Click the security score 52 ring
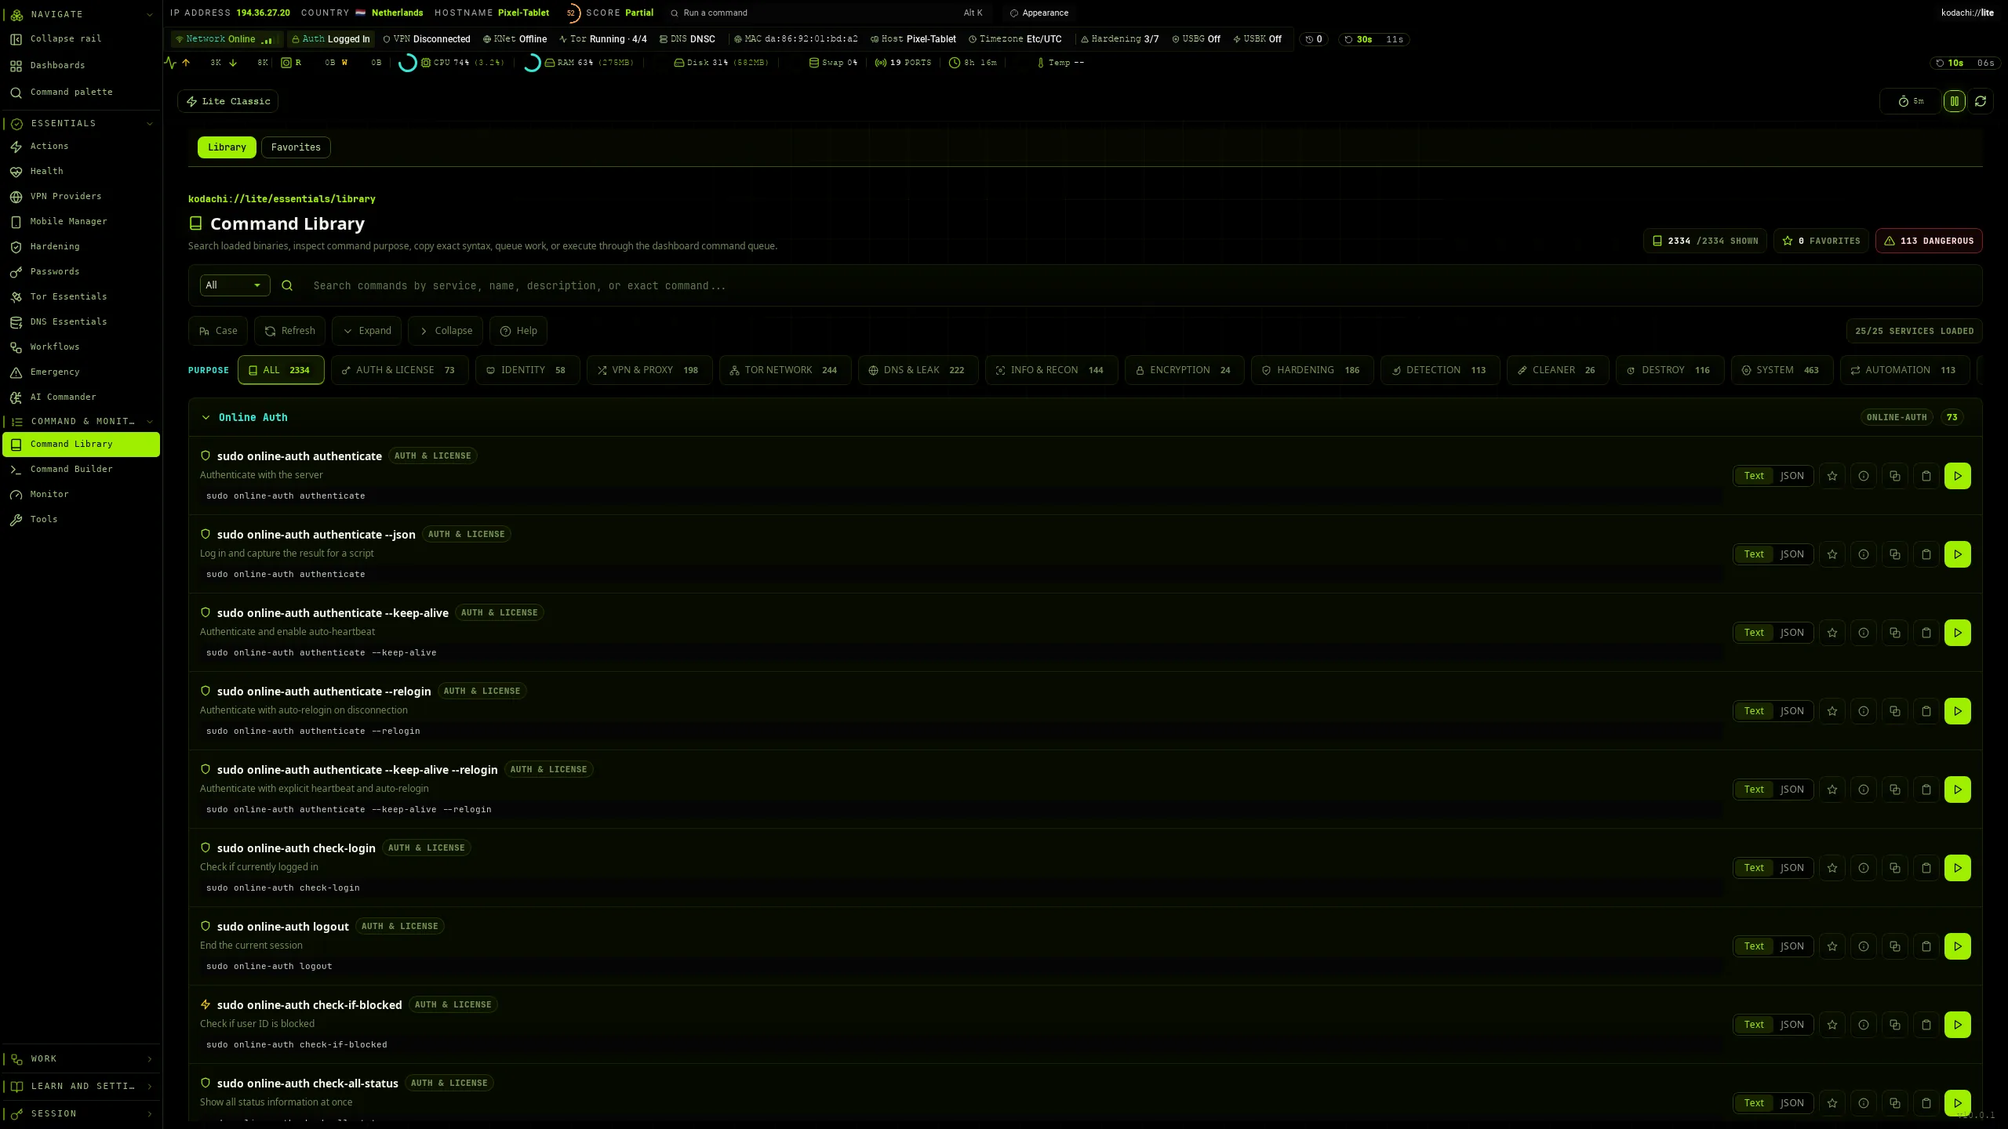2008x1129 pixels. (572, 13)
